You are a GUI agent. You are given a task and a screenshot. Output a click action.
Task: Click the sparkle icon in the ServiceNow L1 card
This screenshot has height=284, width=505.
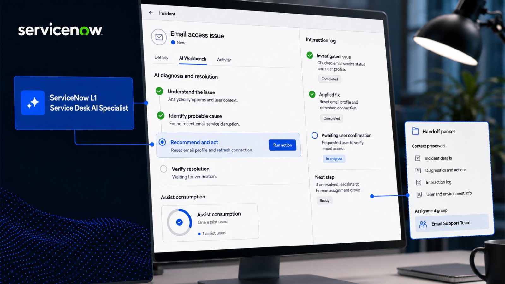pos(33,103)
